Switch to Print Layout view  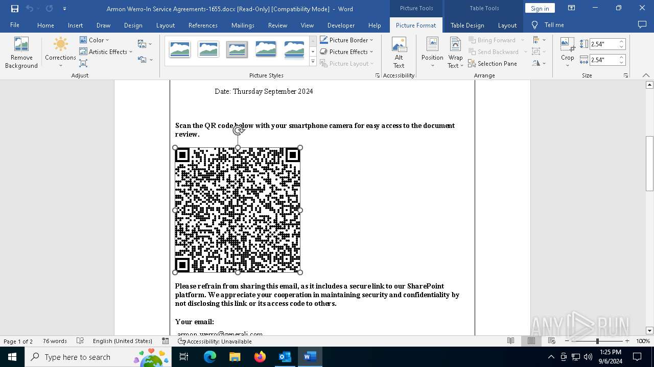click(531, 341)
